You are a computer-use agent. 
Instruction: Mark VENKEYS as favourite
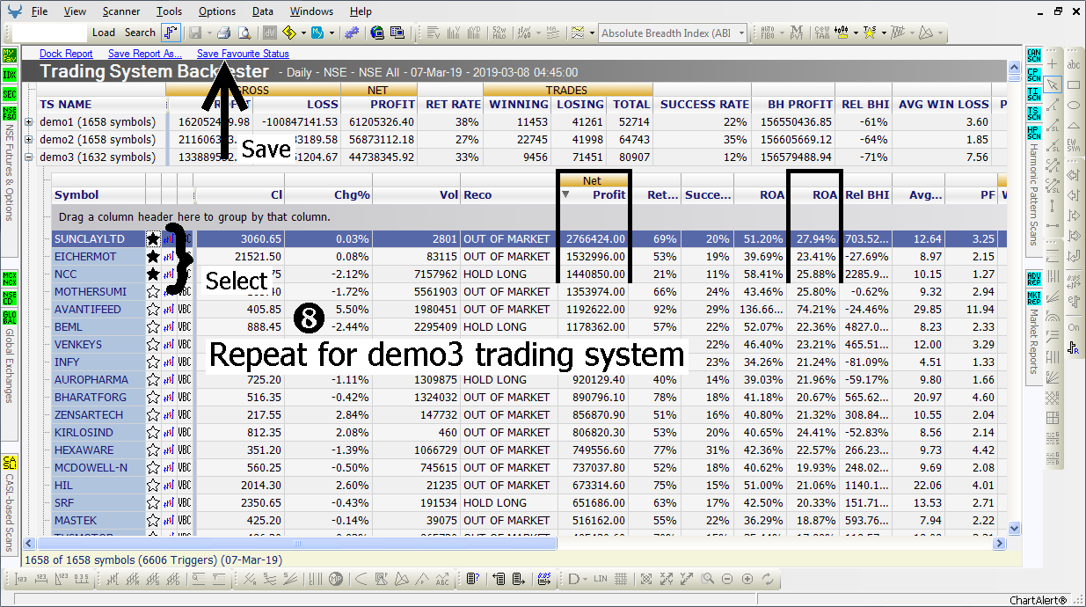point(153,344)
